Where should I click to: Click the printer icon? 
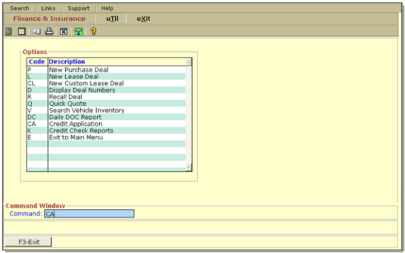click(49, 31)
